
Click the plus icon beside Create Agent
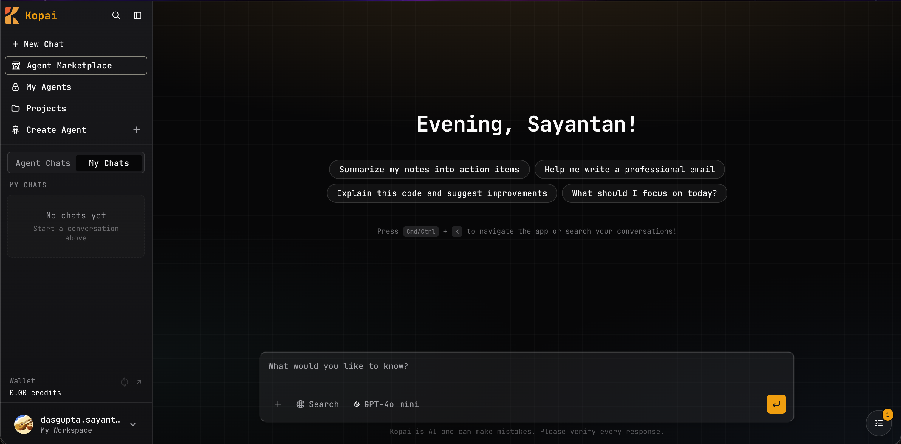[137, 130]
